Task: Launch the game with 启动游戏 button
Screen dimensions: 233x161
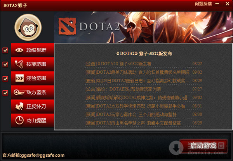Action: (203, 145)
